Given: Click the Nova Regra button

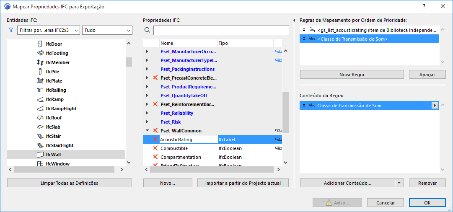Looking at the screenshot, I should pyautogui.click(x=352, y=75).
